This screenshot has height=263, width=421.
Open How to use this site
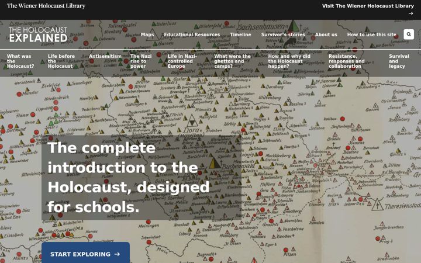[372, 34]
